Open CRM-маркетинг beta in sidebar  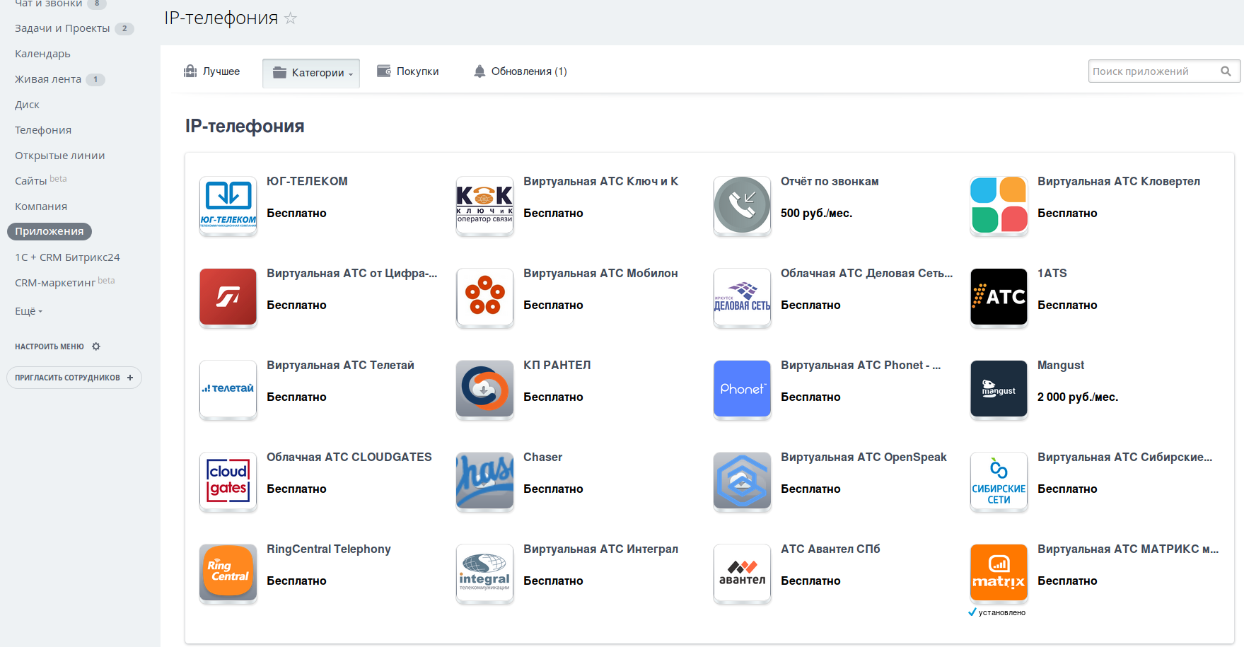click(65, 282)
